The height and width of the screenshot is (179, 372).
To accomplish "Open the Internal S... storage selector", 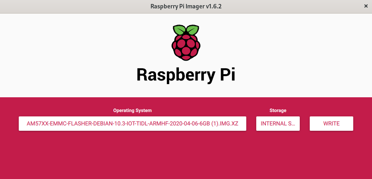I will pyautogui.click(x=278, y=124).
